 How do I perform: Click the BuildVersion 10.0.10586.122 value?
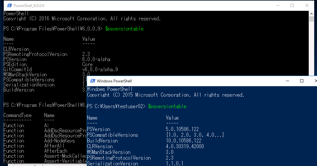click(184, 141)
